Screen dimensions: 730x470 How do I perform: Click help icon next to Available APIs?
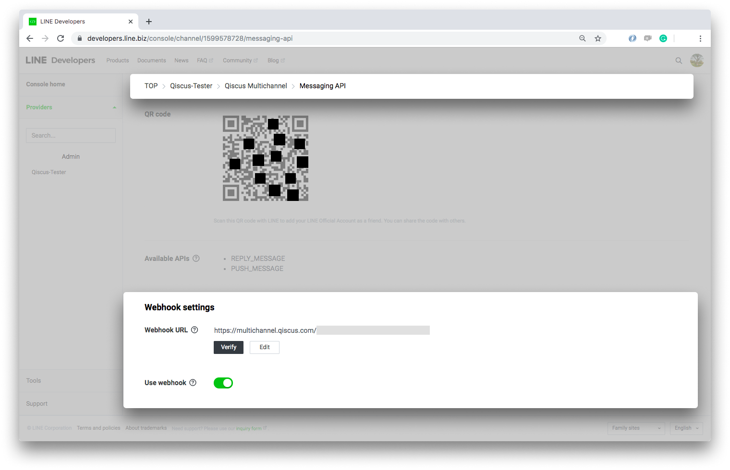pos(196,258)
